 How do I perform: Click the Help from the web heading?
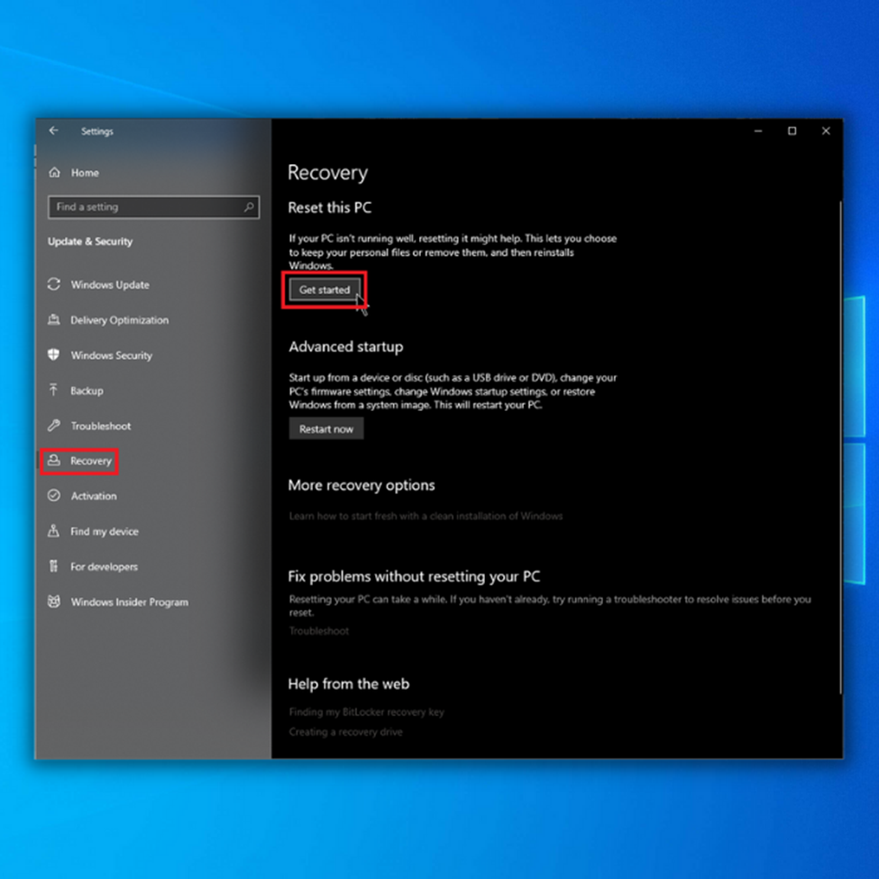tap(349, 684)
